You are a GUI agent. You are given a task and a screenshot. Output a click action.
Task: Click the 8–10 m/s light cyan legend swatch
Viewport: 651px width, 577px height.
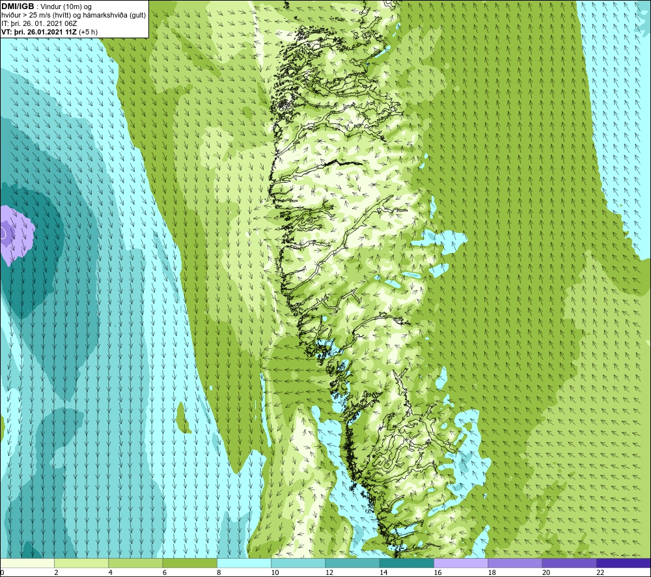pos(244,563)
